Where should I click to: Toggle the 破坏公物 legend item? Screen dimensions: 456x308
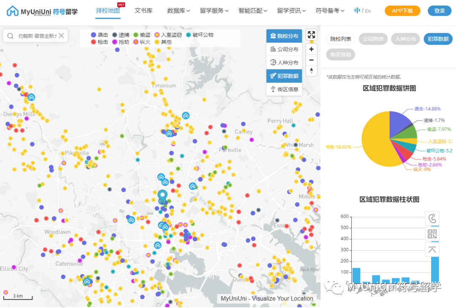point(199,35)
